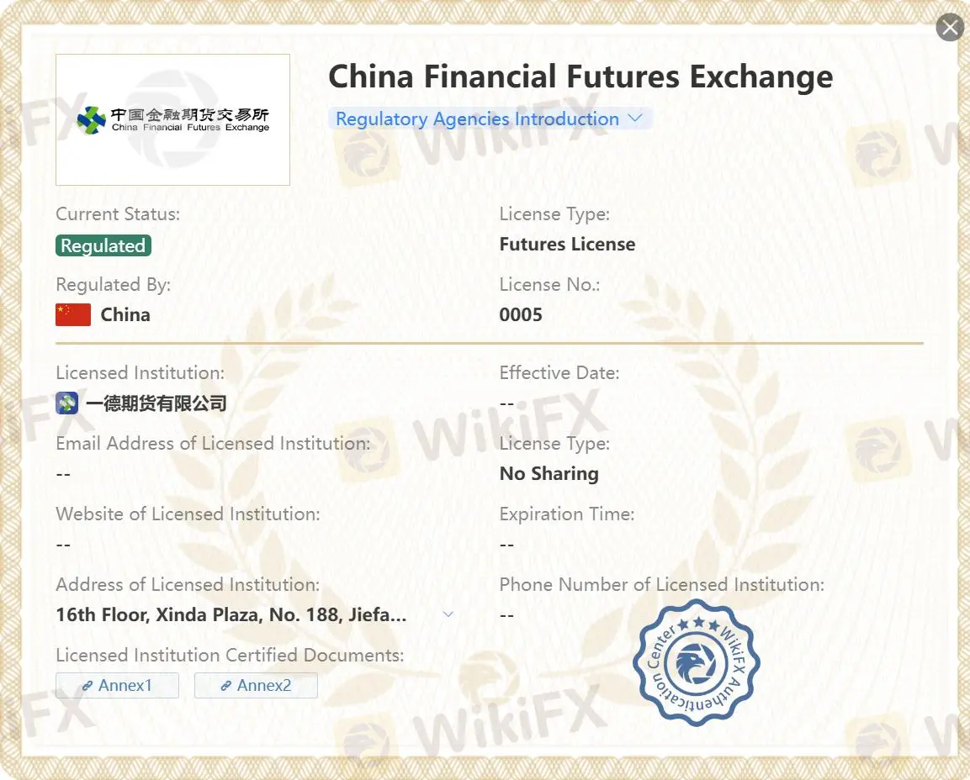
Task: Click the Annex1 link chain icon
Action: coord(87,685)
